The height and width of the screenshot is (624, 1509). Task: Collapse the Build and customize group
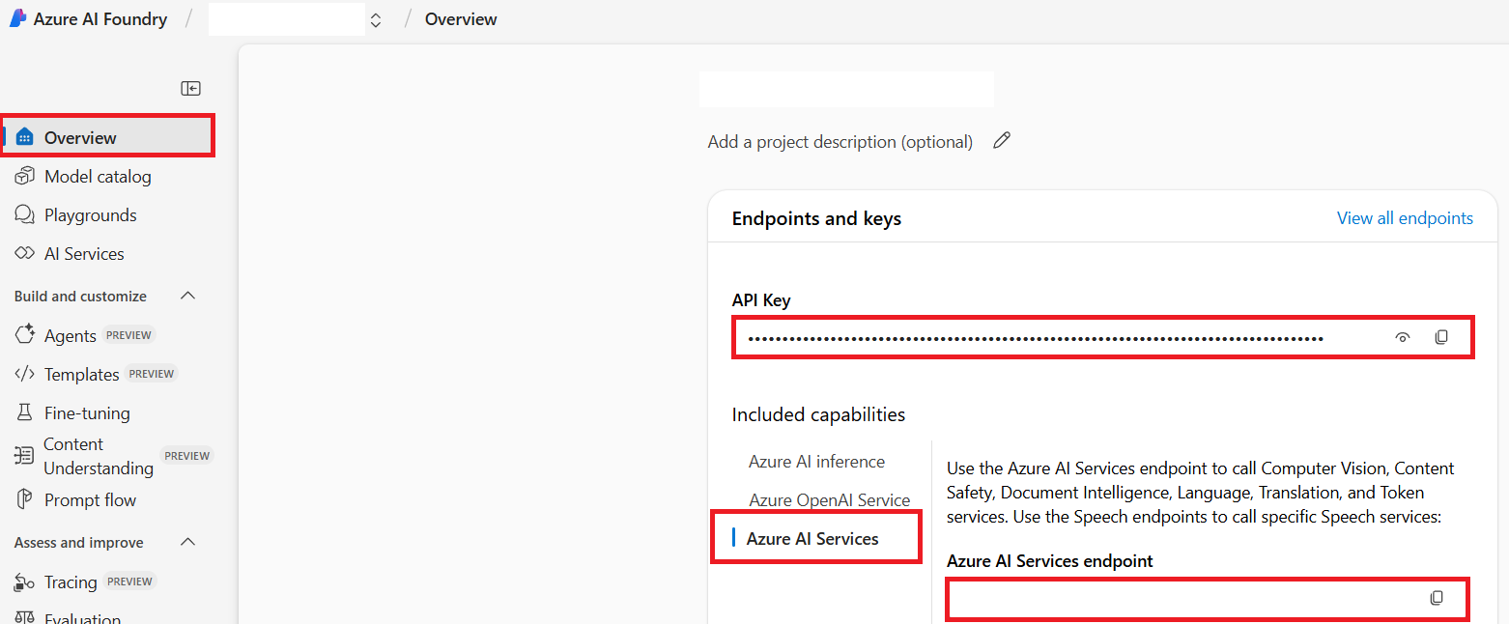(186, 296)
